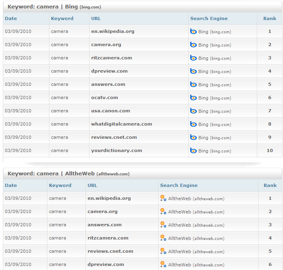Click the AlltheWeb icon in the answers.com row
283x270 pixels.
click(x=163, y=225)
